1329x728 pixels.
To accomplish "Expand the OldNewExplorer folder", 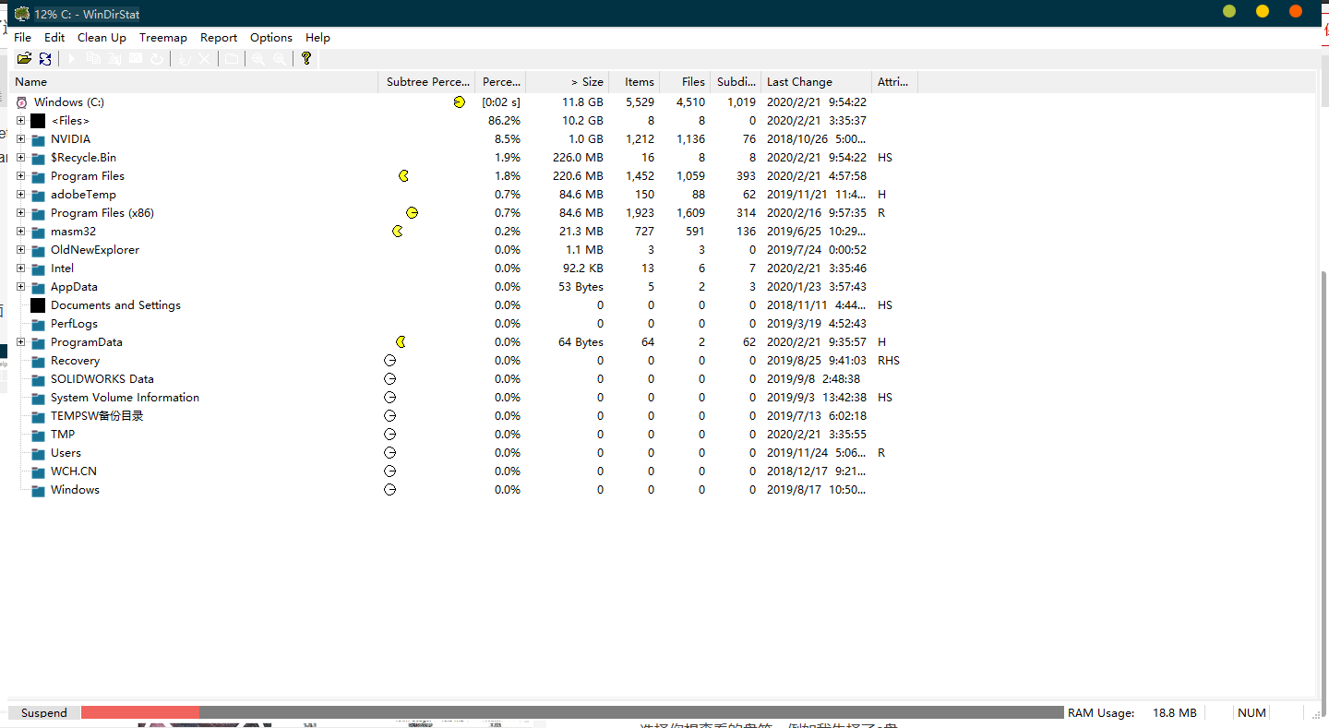I will point(20,250).
